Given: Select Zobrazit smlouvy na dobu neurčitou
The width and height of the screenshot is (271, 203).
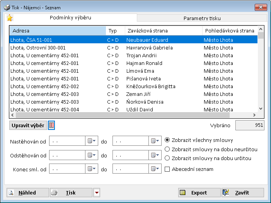Looking at the screenshot, I should 167,149.
